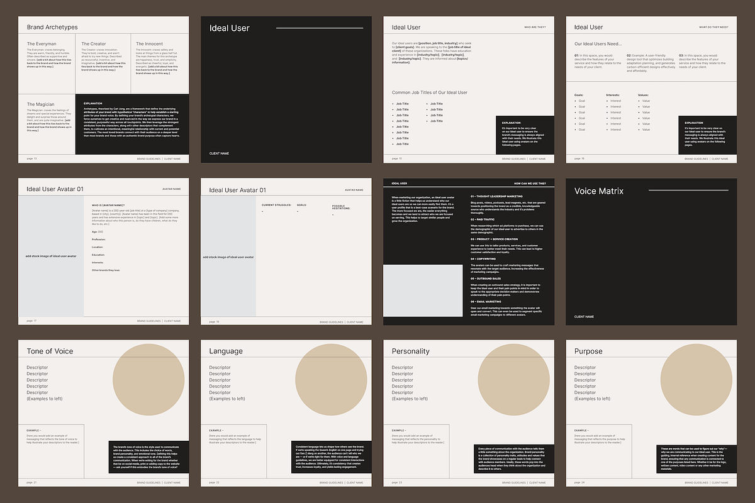Click the tan circle on the Personality slide
The width and height of the screenshot is (755, 503).
tap(513, 375)
